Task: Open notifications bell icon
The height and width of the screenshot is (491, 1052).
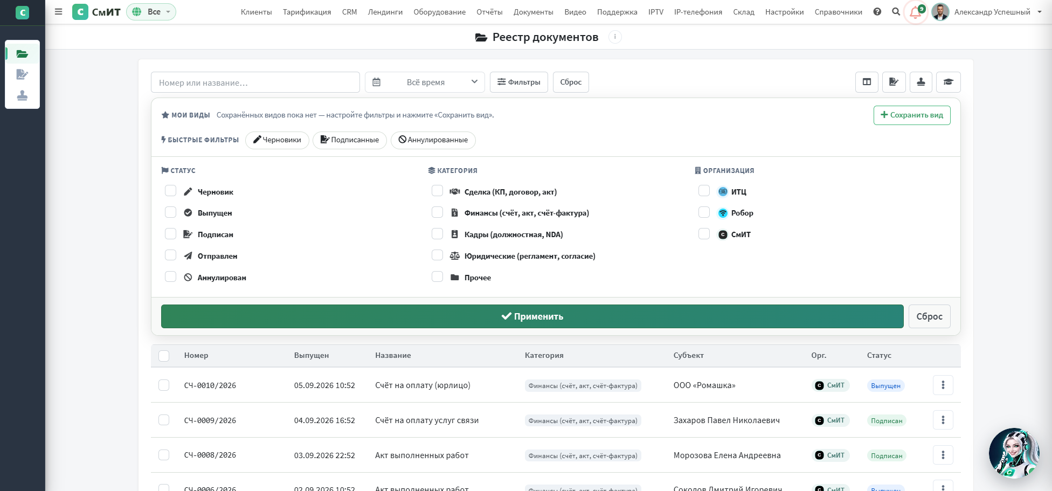Action: [915, 12]
